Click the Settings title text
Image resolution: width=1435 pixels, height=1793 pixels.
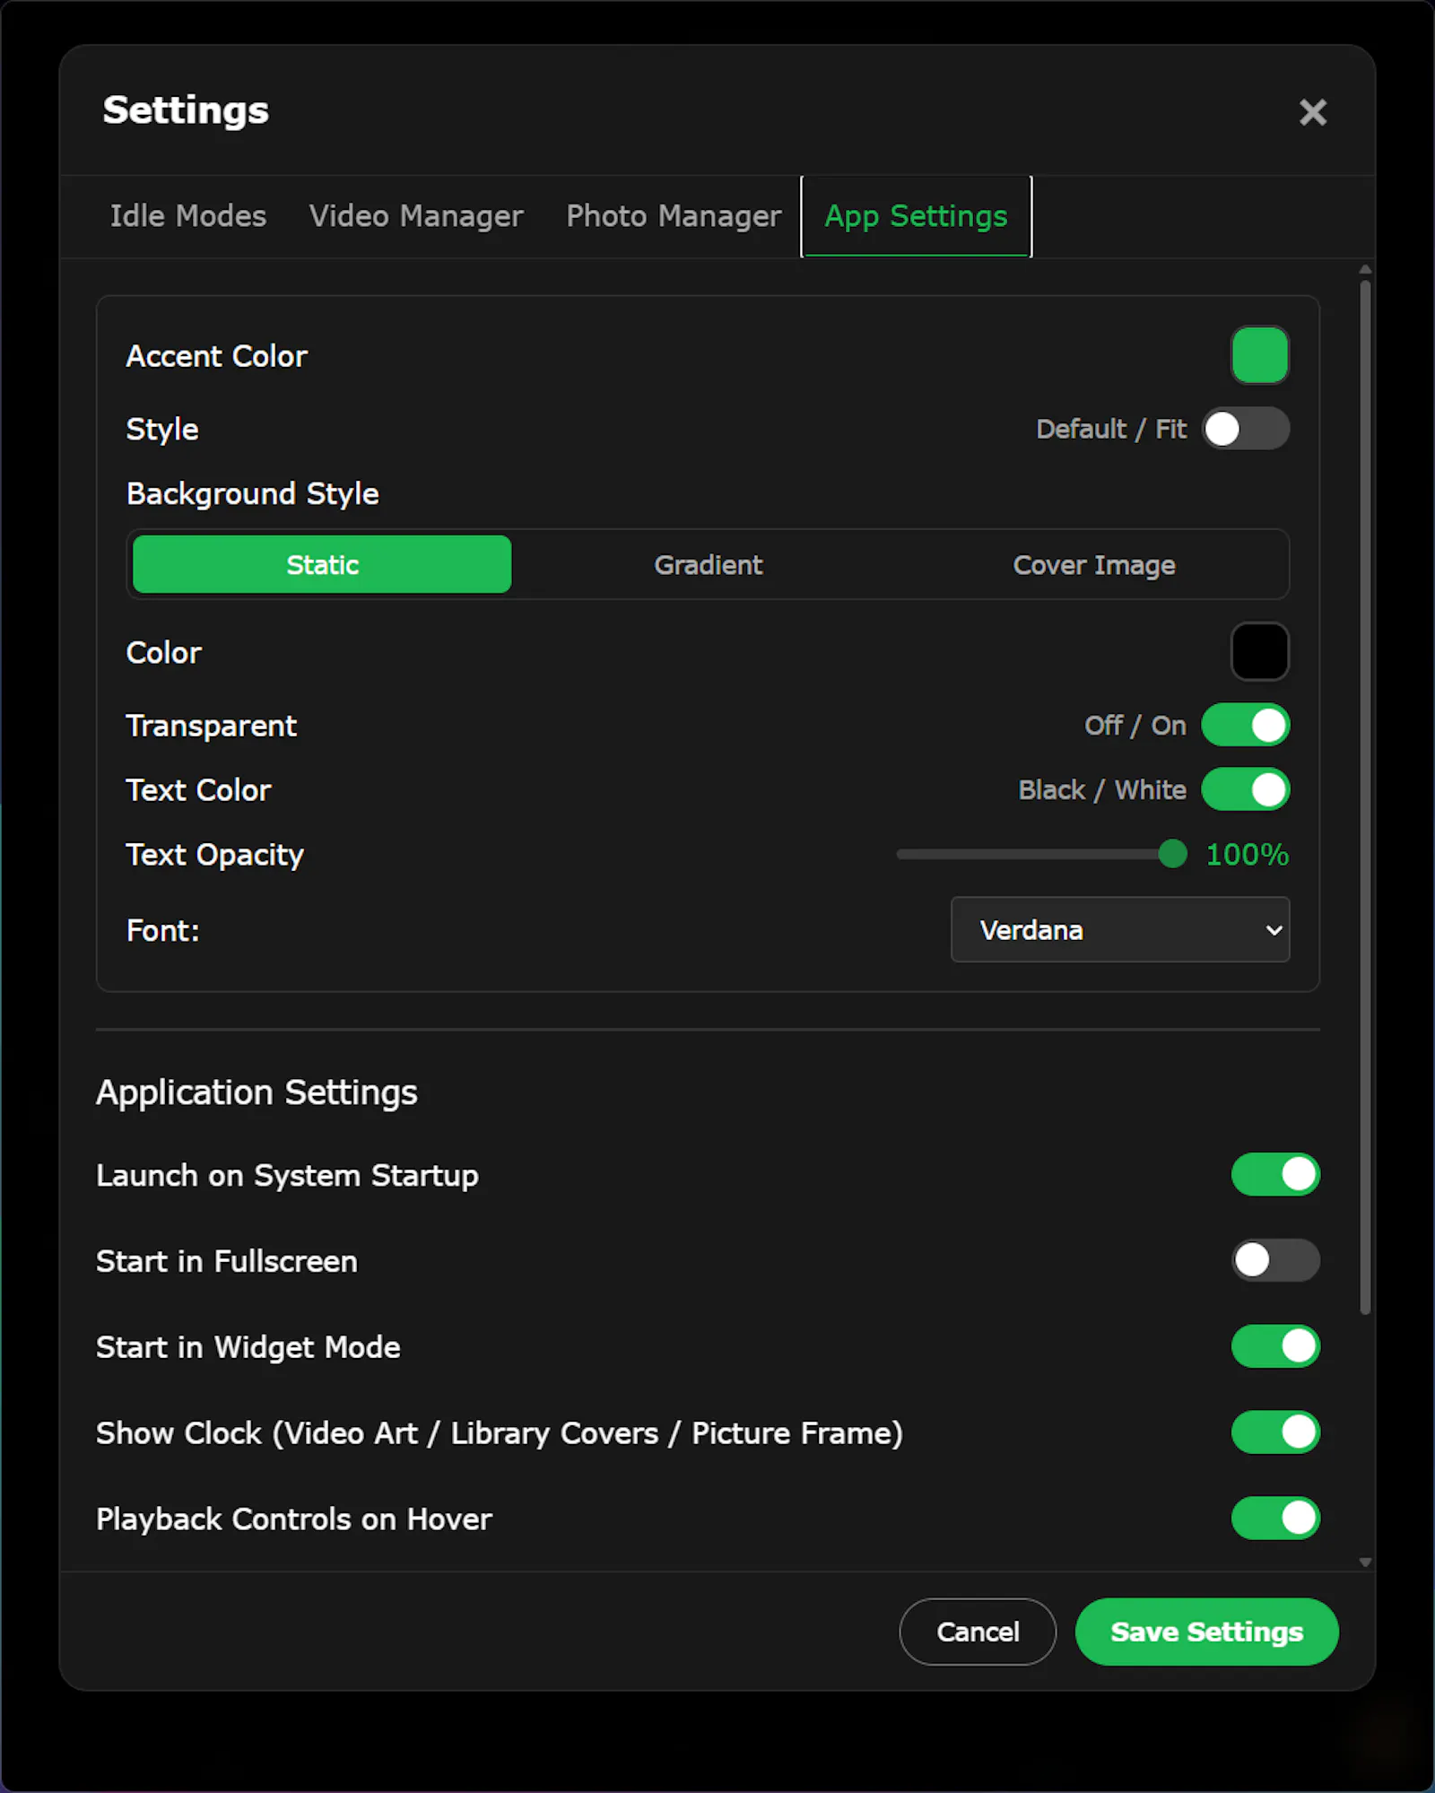pos(186,110)
